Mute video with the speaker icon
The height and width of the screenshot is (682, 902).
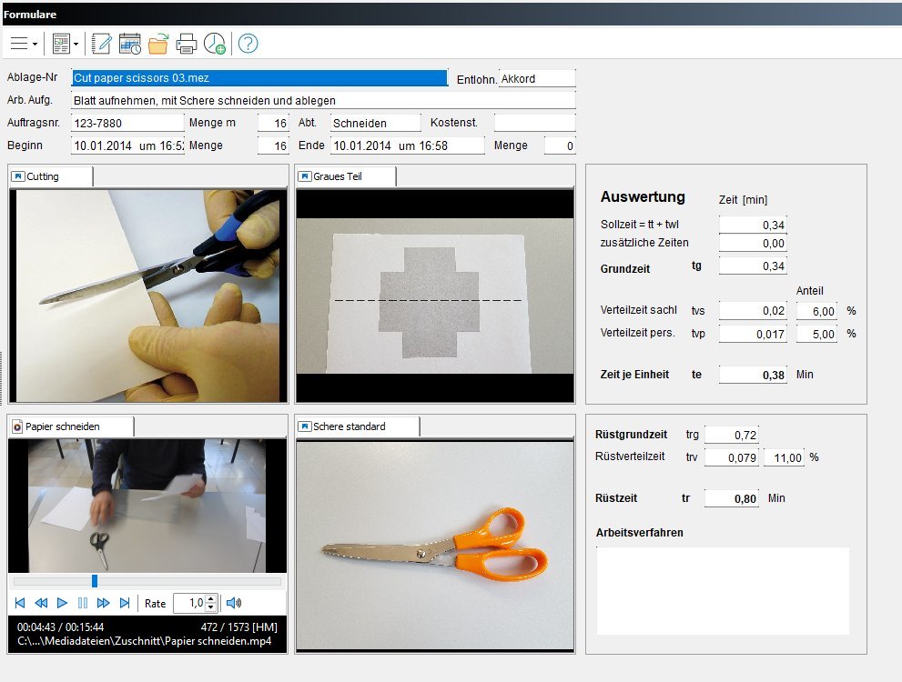click(234, 603)
